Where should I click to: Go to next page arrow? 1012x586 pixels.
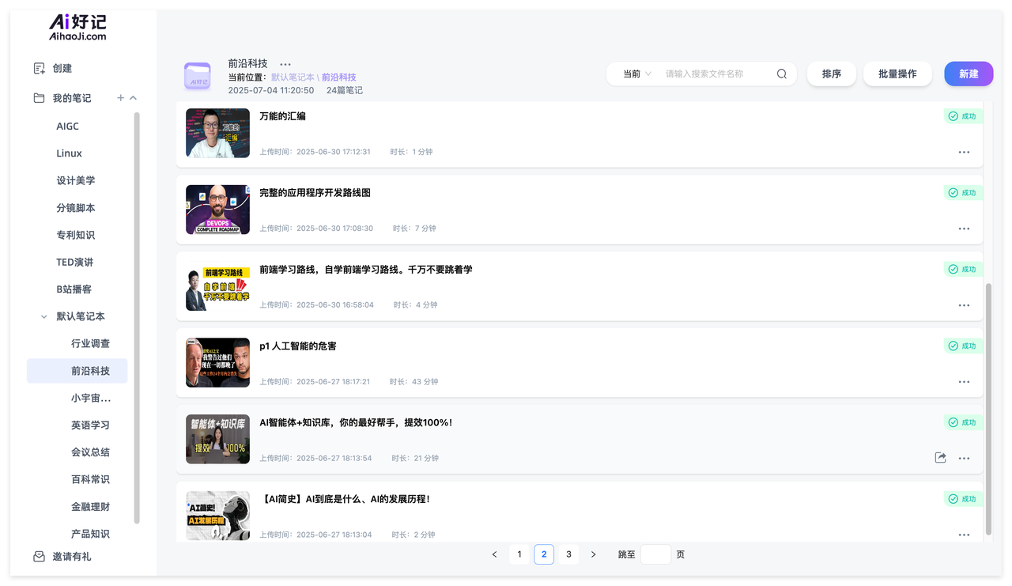594,554
